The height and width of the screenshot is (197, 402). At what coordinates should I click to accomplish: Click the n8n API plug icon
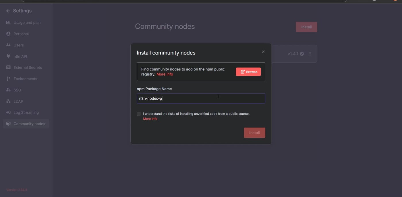pyautogui.click(x=8, y=56)
